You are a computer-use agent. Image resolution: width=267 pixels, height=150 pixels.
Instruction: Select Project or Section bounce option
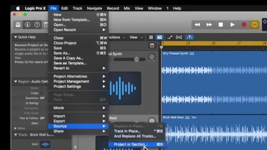click(x=137, y=145)
